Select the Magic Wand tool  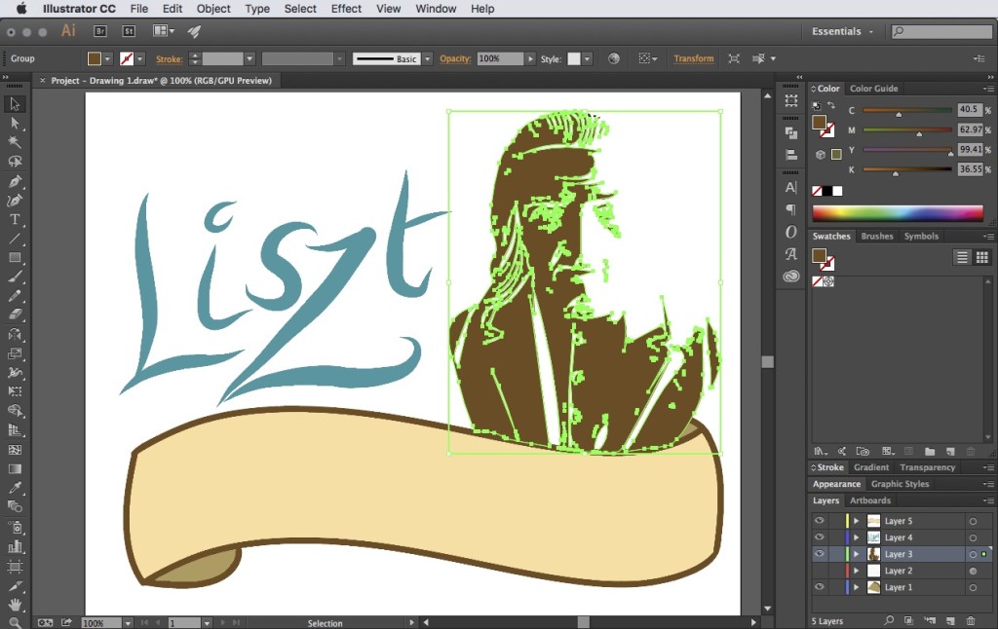[x=15, y=142]
